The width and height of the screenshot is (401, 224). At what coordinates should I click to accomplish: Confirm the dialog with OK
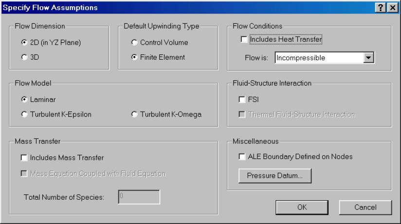tap(302, 207)
